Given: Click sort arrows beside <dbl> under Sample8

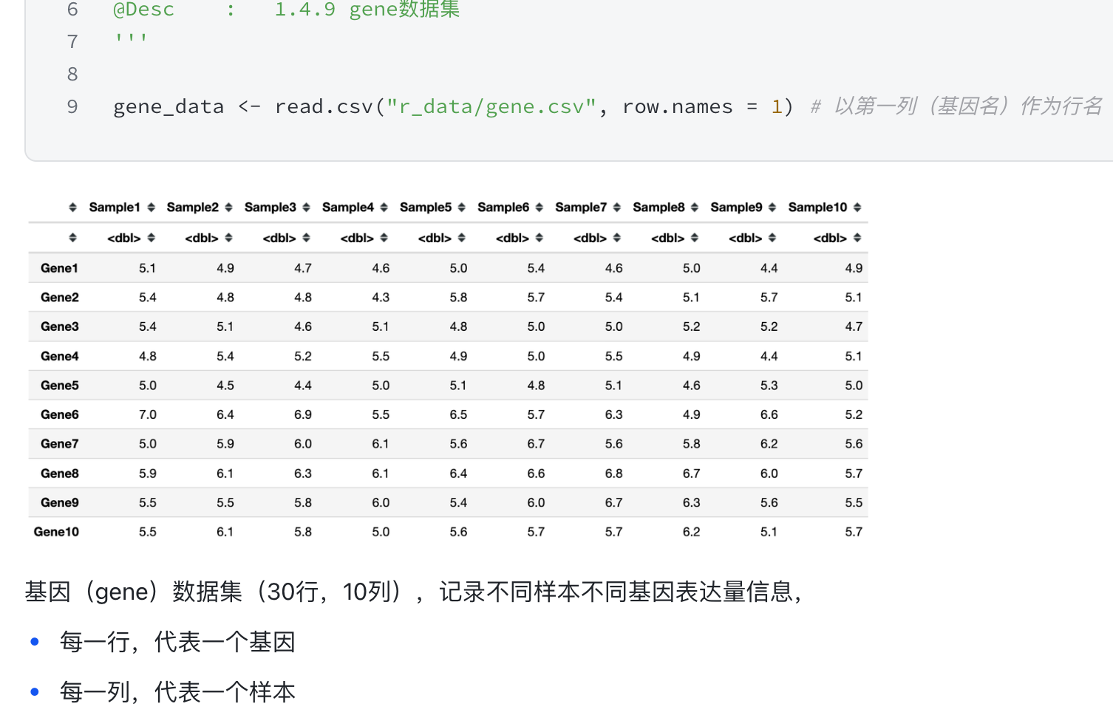Looking at the screenshot, I should click(x=694, y=238).
